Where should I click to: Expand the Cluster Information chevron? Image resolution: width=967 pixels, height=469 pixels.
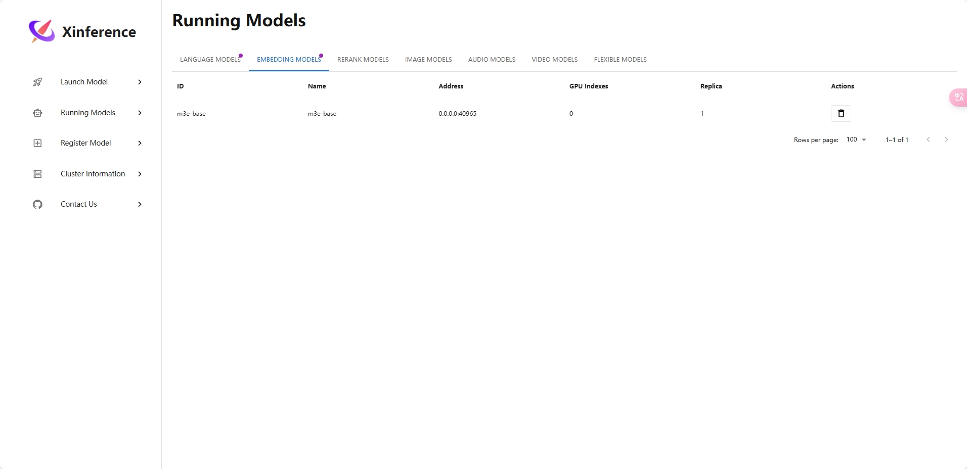[140, 174]
